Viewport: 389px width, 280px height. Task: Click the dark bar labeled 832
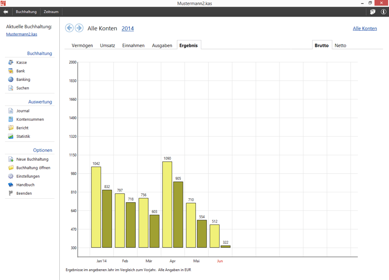point(107,219)
